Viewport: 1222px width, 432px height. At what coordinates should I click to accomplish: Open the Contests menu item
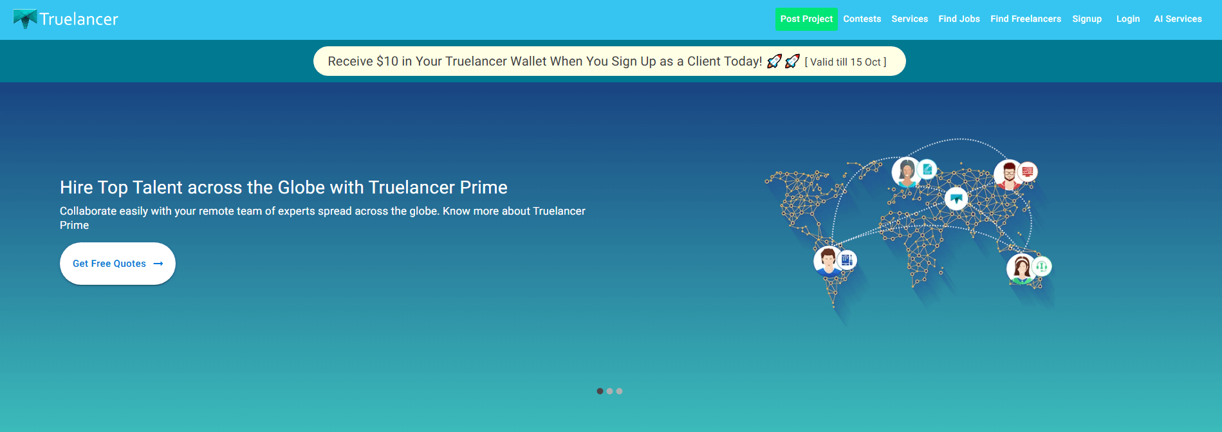pos(862,19)
